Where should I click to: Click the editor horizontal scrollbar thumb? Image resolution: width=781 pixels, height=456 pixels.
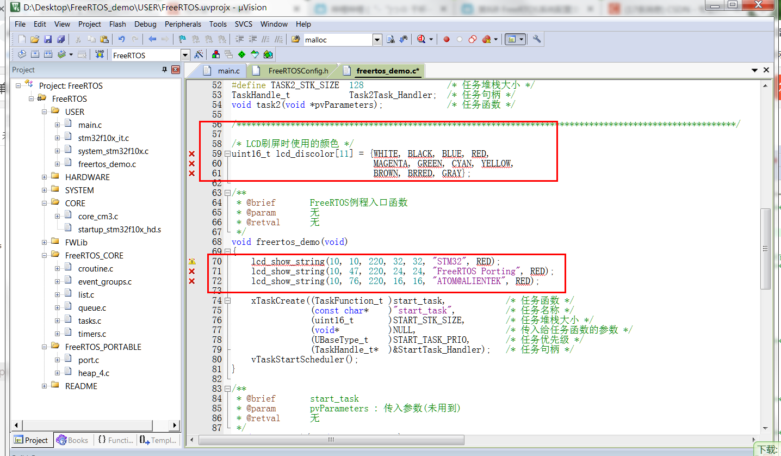click(332, 440)
